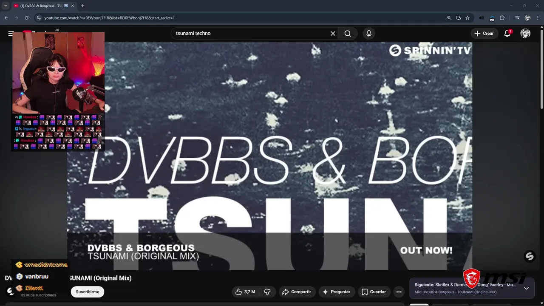Click the '32 M de suscriptores' text
544x306 pixels.
[x=39, y=295]
